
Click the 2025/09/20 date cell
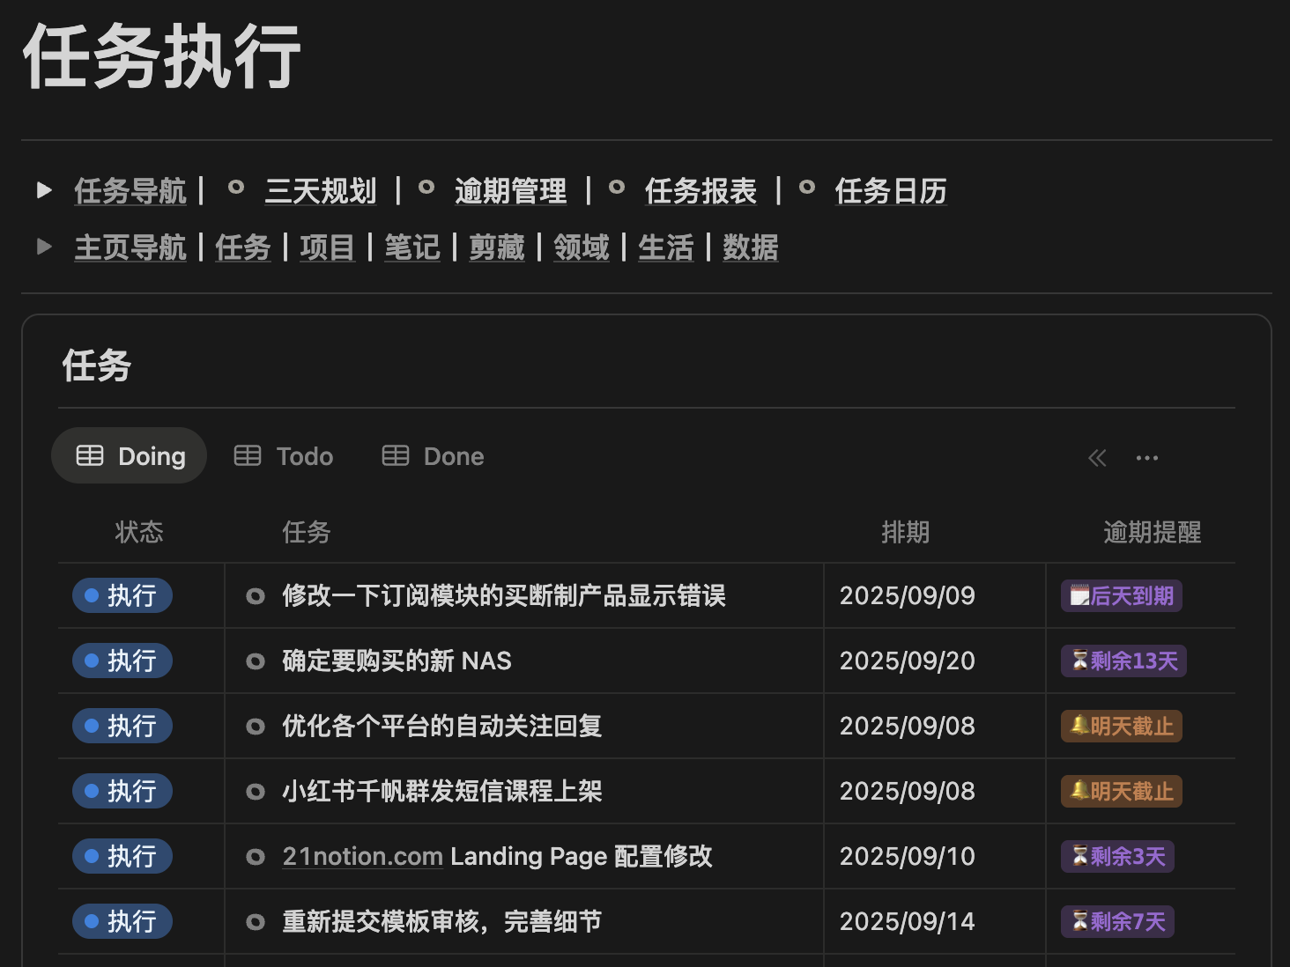coord(907,661)
